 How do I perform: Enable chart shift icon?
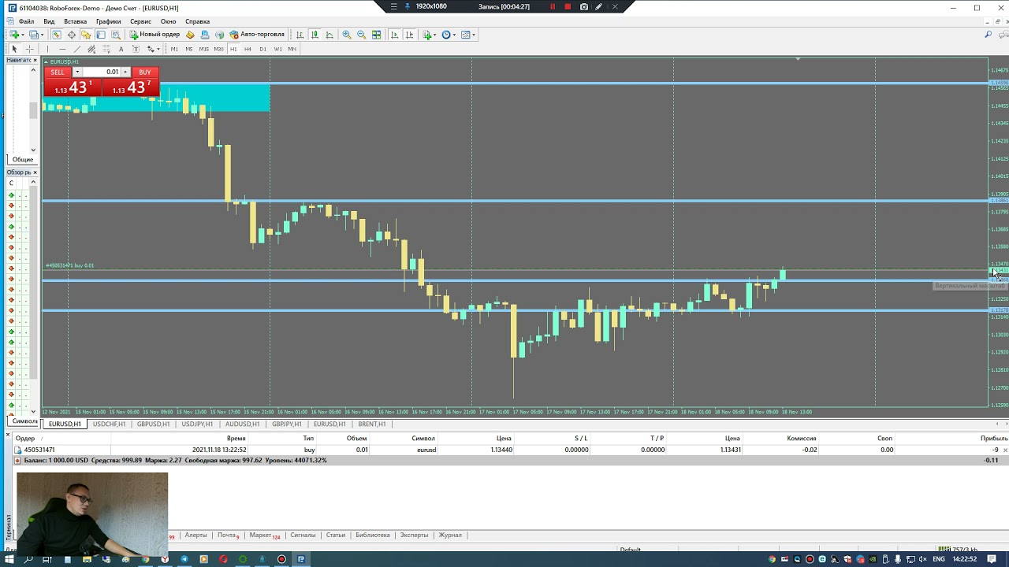[x=410, y=35]
